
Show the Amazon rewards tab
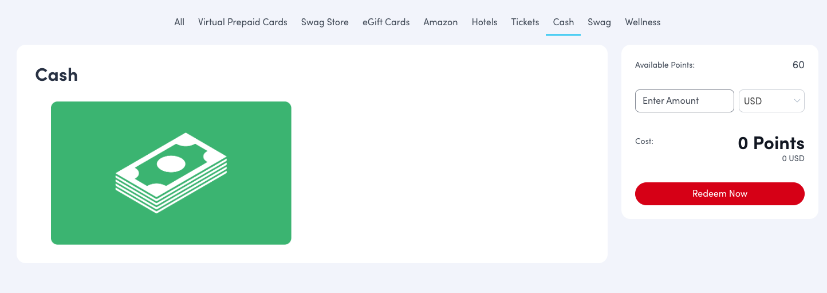pos(440,22)
